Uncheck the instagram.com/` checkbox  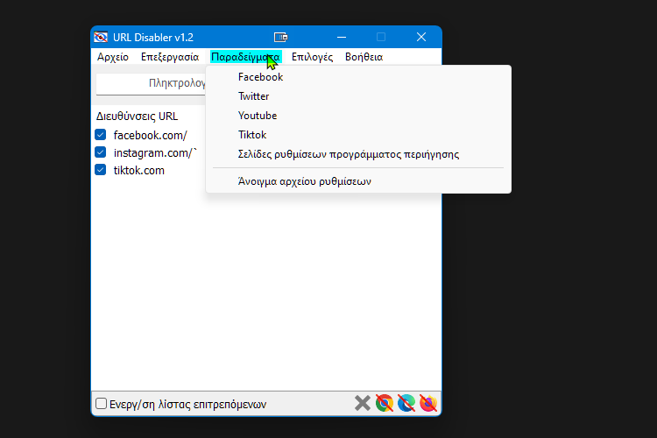click(100, 152)
